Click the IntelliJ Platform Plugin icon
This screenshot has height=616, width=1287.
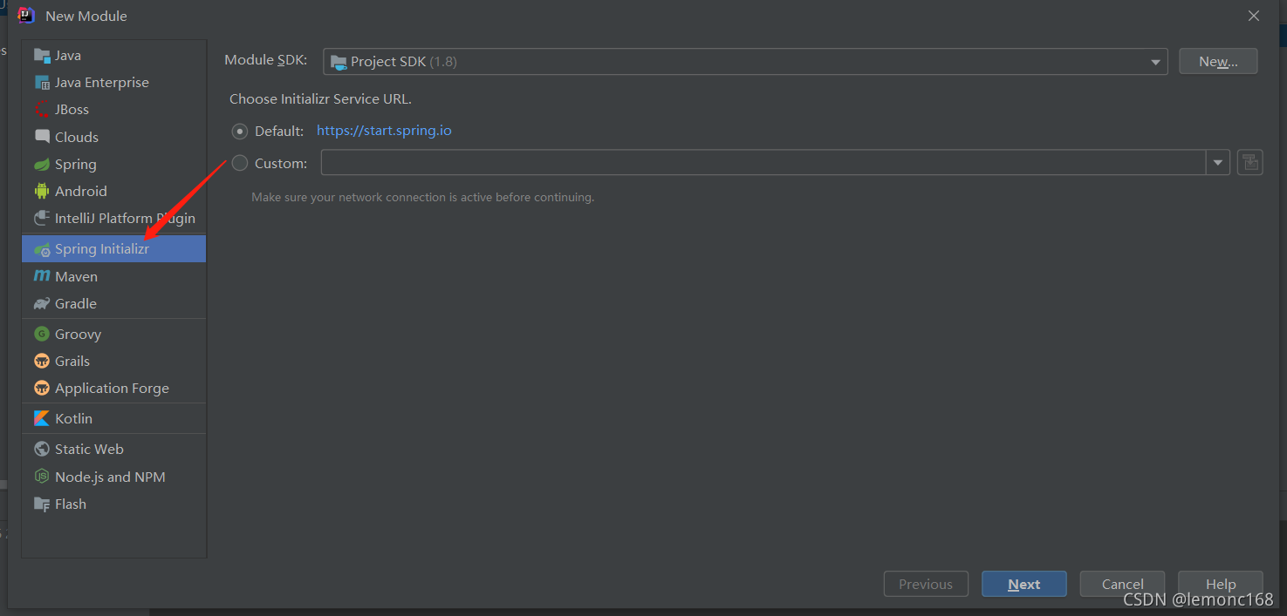point(42,219)
